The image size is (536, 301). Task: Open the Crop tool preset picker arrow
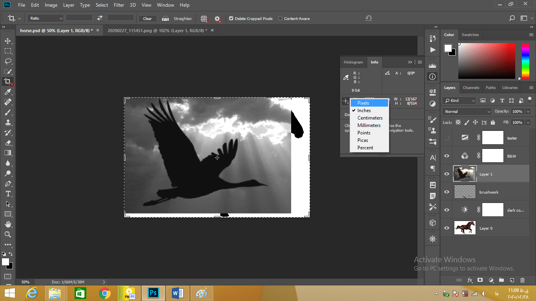pyautogui.click(x=20, y=18)
